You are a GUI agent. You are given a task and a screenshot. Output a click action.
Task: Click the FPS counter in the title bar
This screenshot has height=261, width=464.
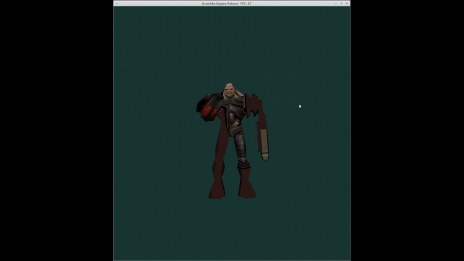point(245,3)
